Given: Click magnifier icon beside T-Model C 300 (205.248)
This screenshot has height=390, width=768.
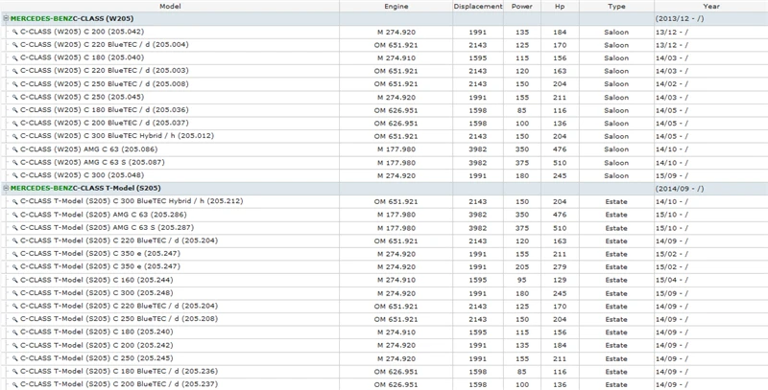Looking at the screenshot, I should point(14,293).
